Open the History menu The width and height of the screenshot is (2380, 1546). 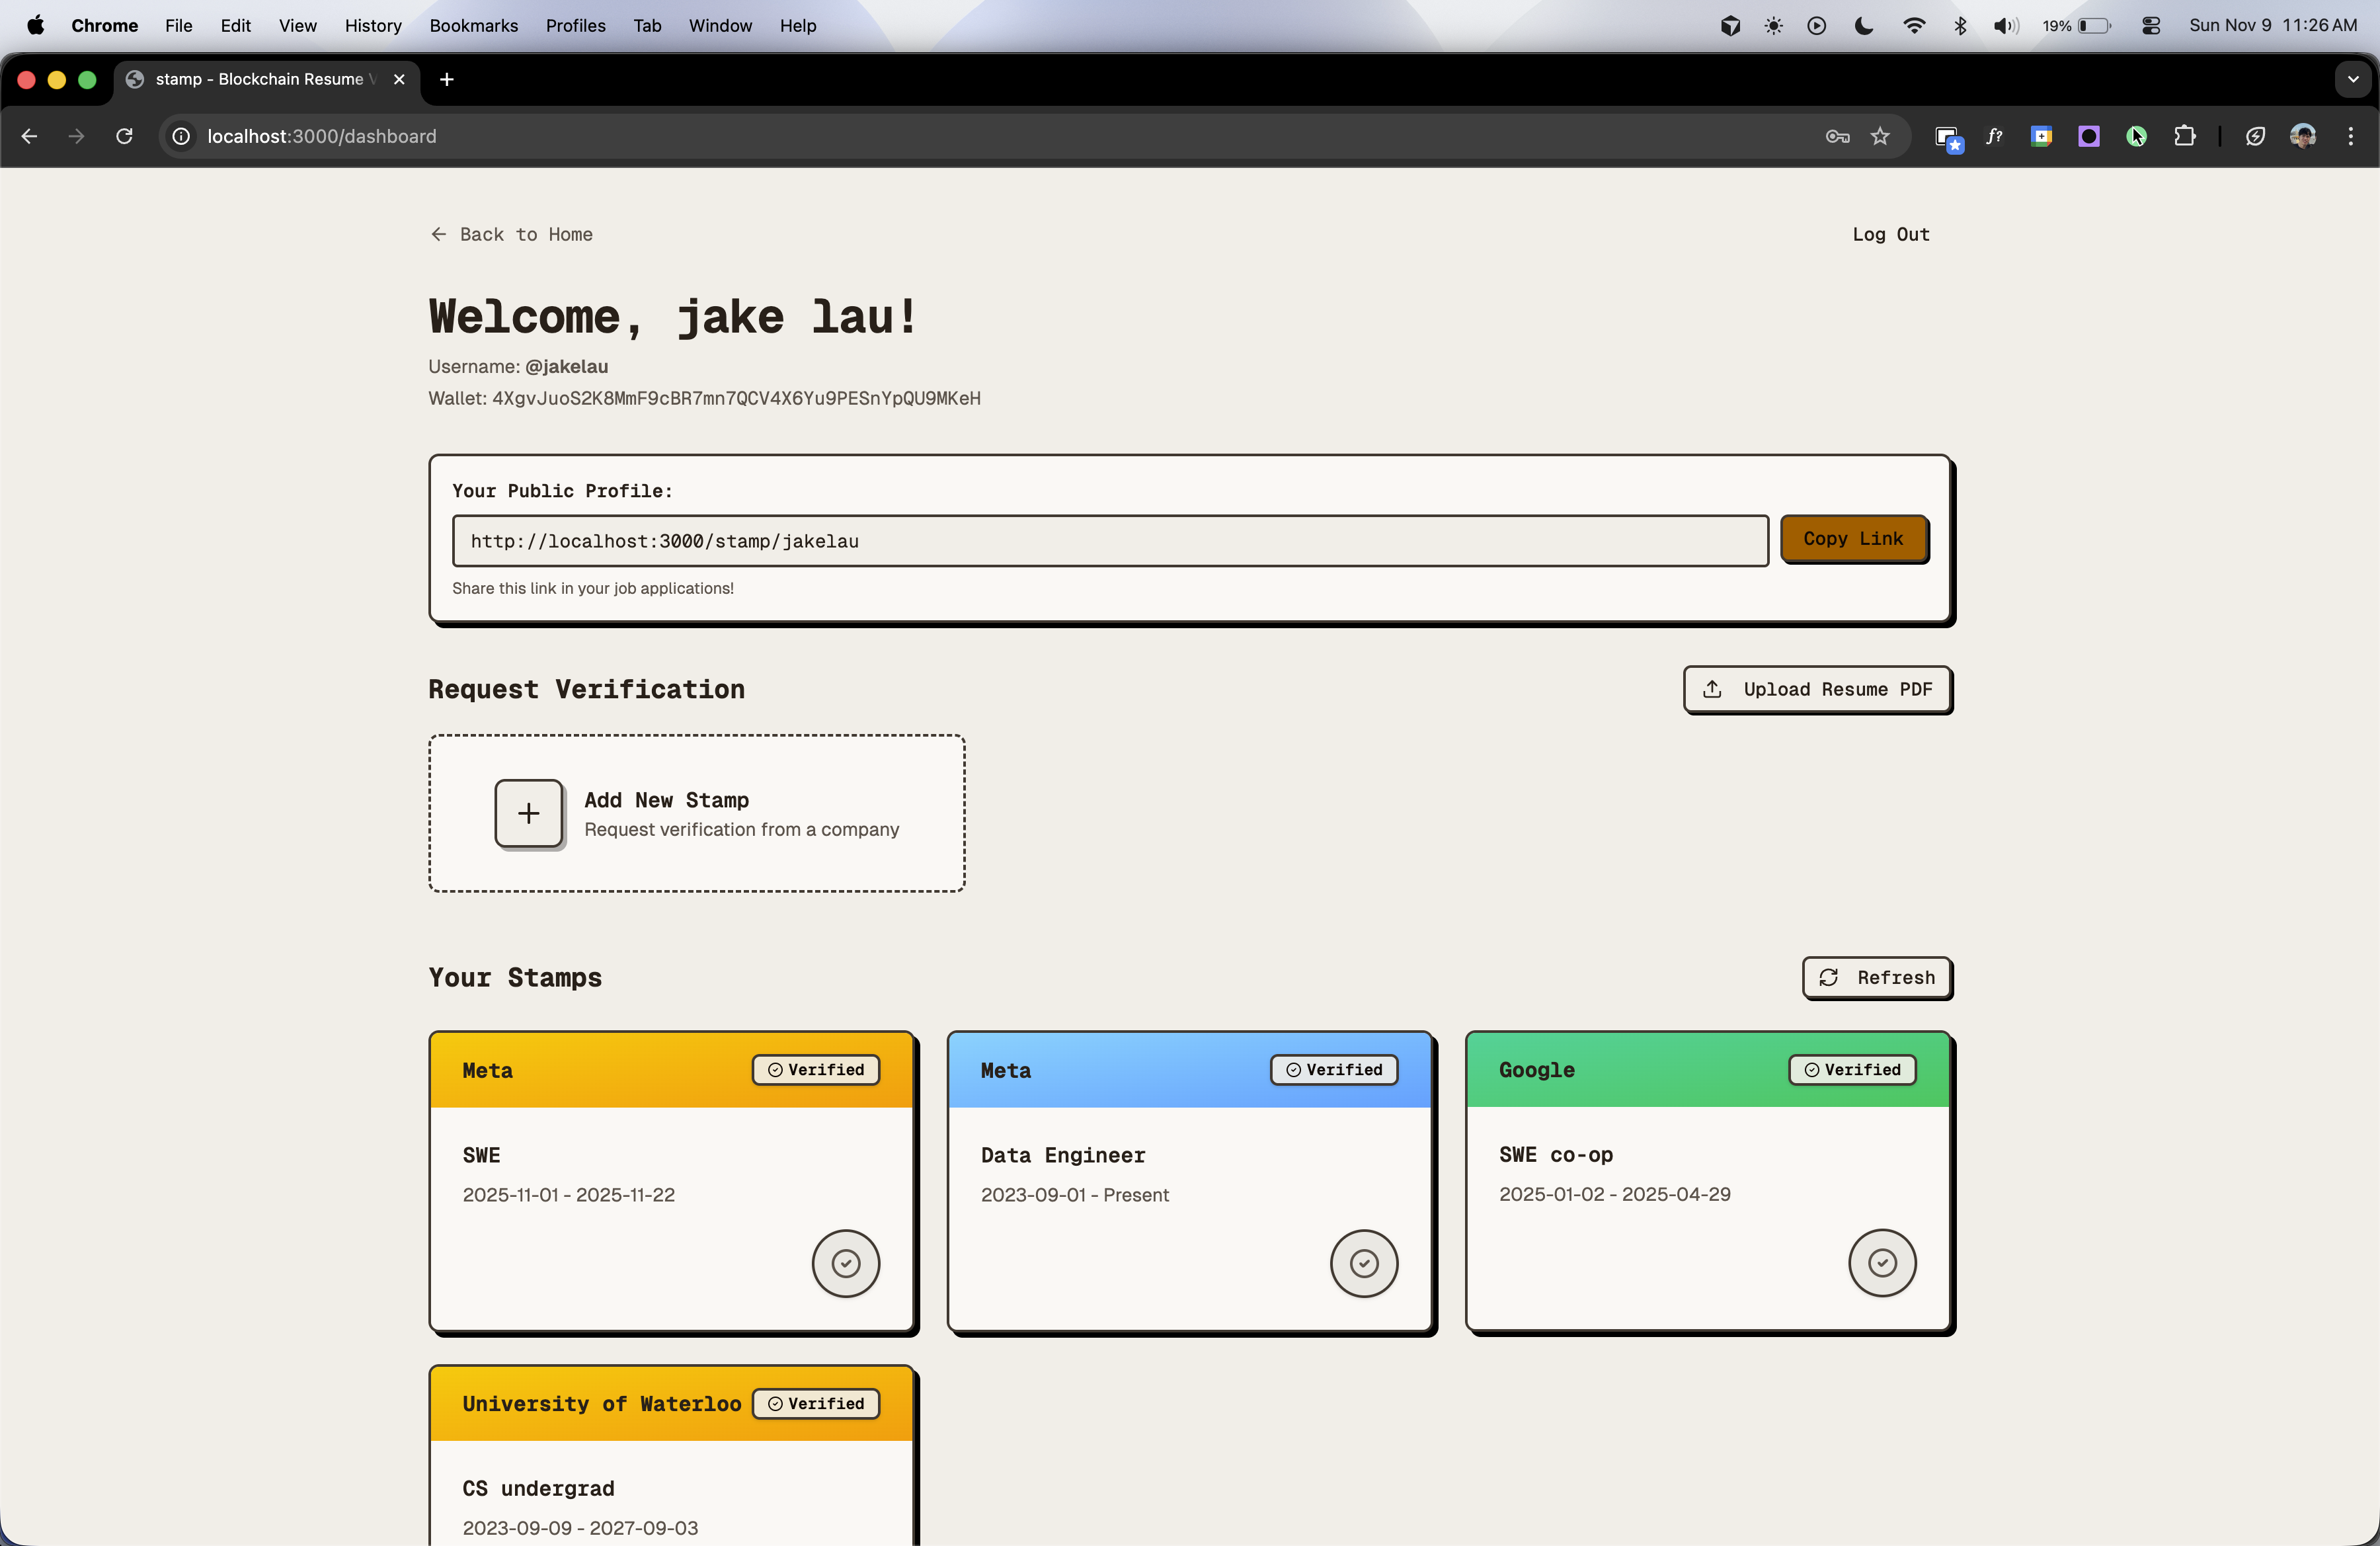[372, 26]
